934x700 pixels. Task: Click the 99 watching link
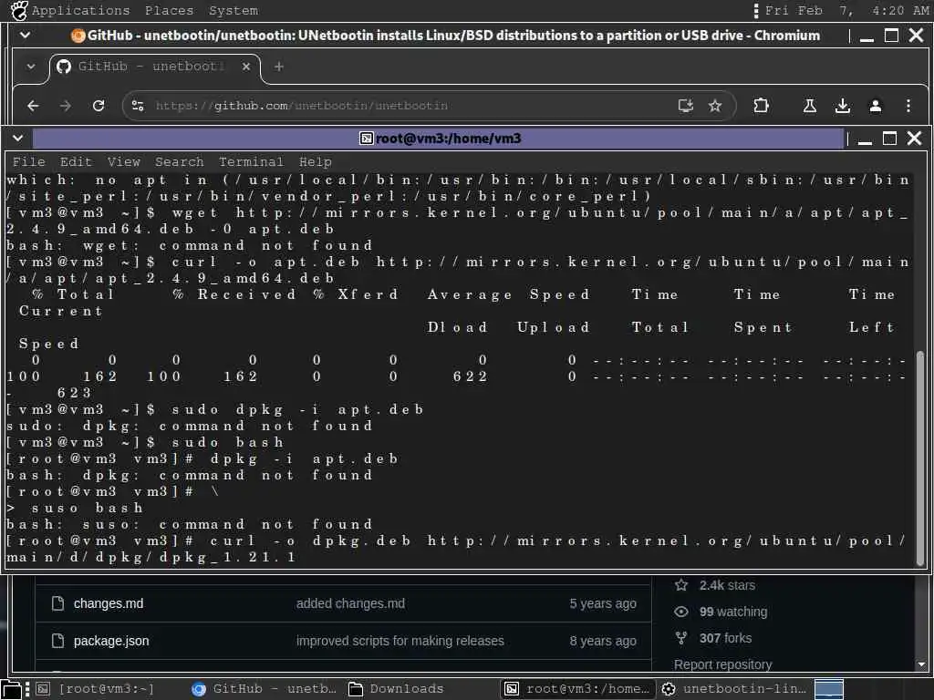[733, 612]
